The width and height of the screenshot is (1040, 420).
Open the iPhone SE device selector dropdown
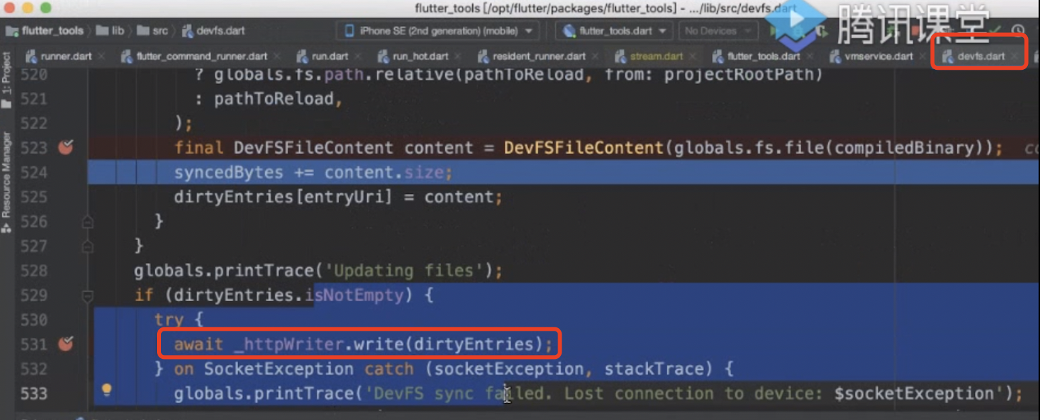click(x=440, y=31)
